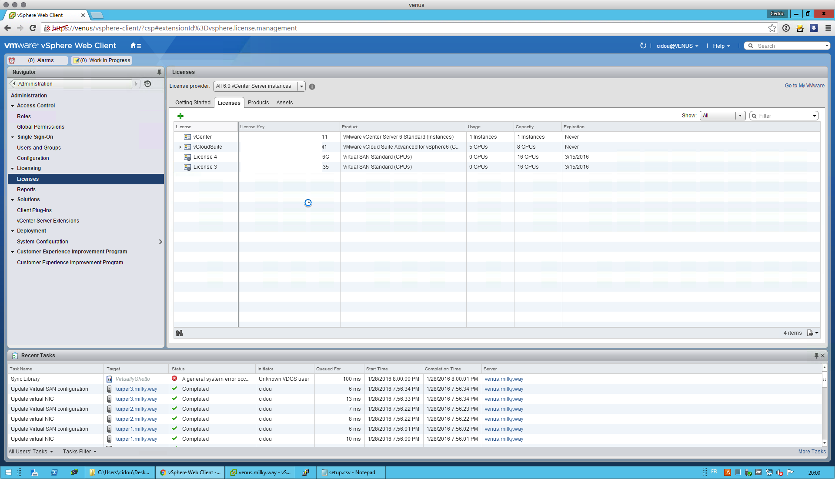Click the Work In Progress notepad icon
835x479 pixels.
click(x=77, y=60)
